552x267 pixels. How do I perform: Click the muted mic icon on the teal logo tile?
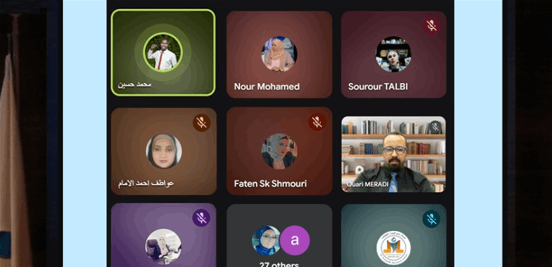click(x=432, y=218)
